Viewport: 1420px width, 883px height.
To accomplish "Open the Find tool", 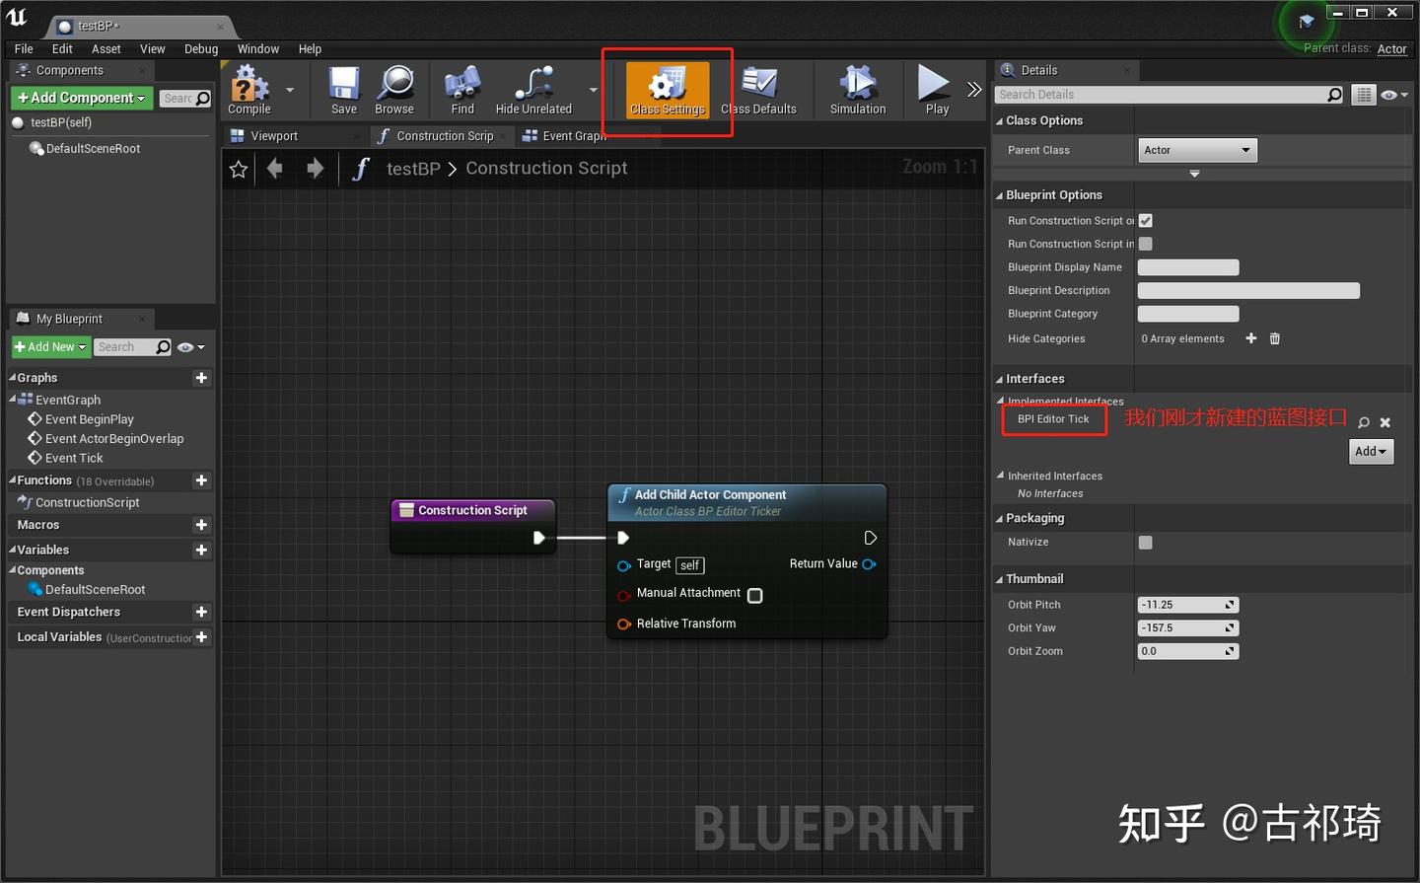I will pyautogui.click(x=461, y=89).
